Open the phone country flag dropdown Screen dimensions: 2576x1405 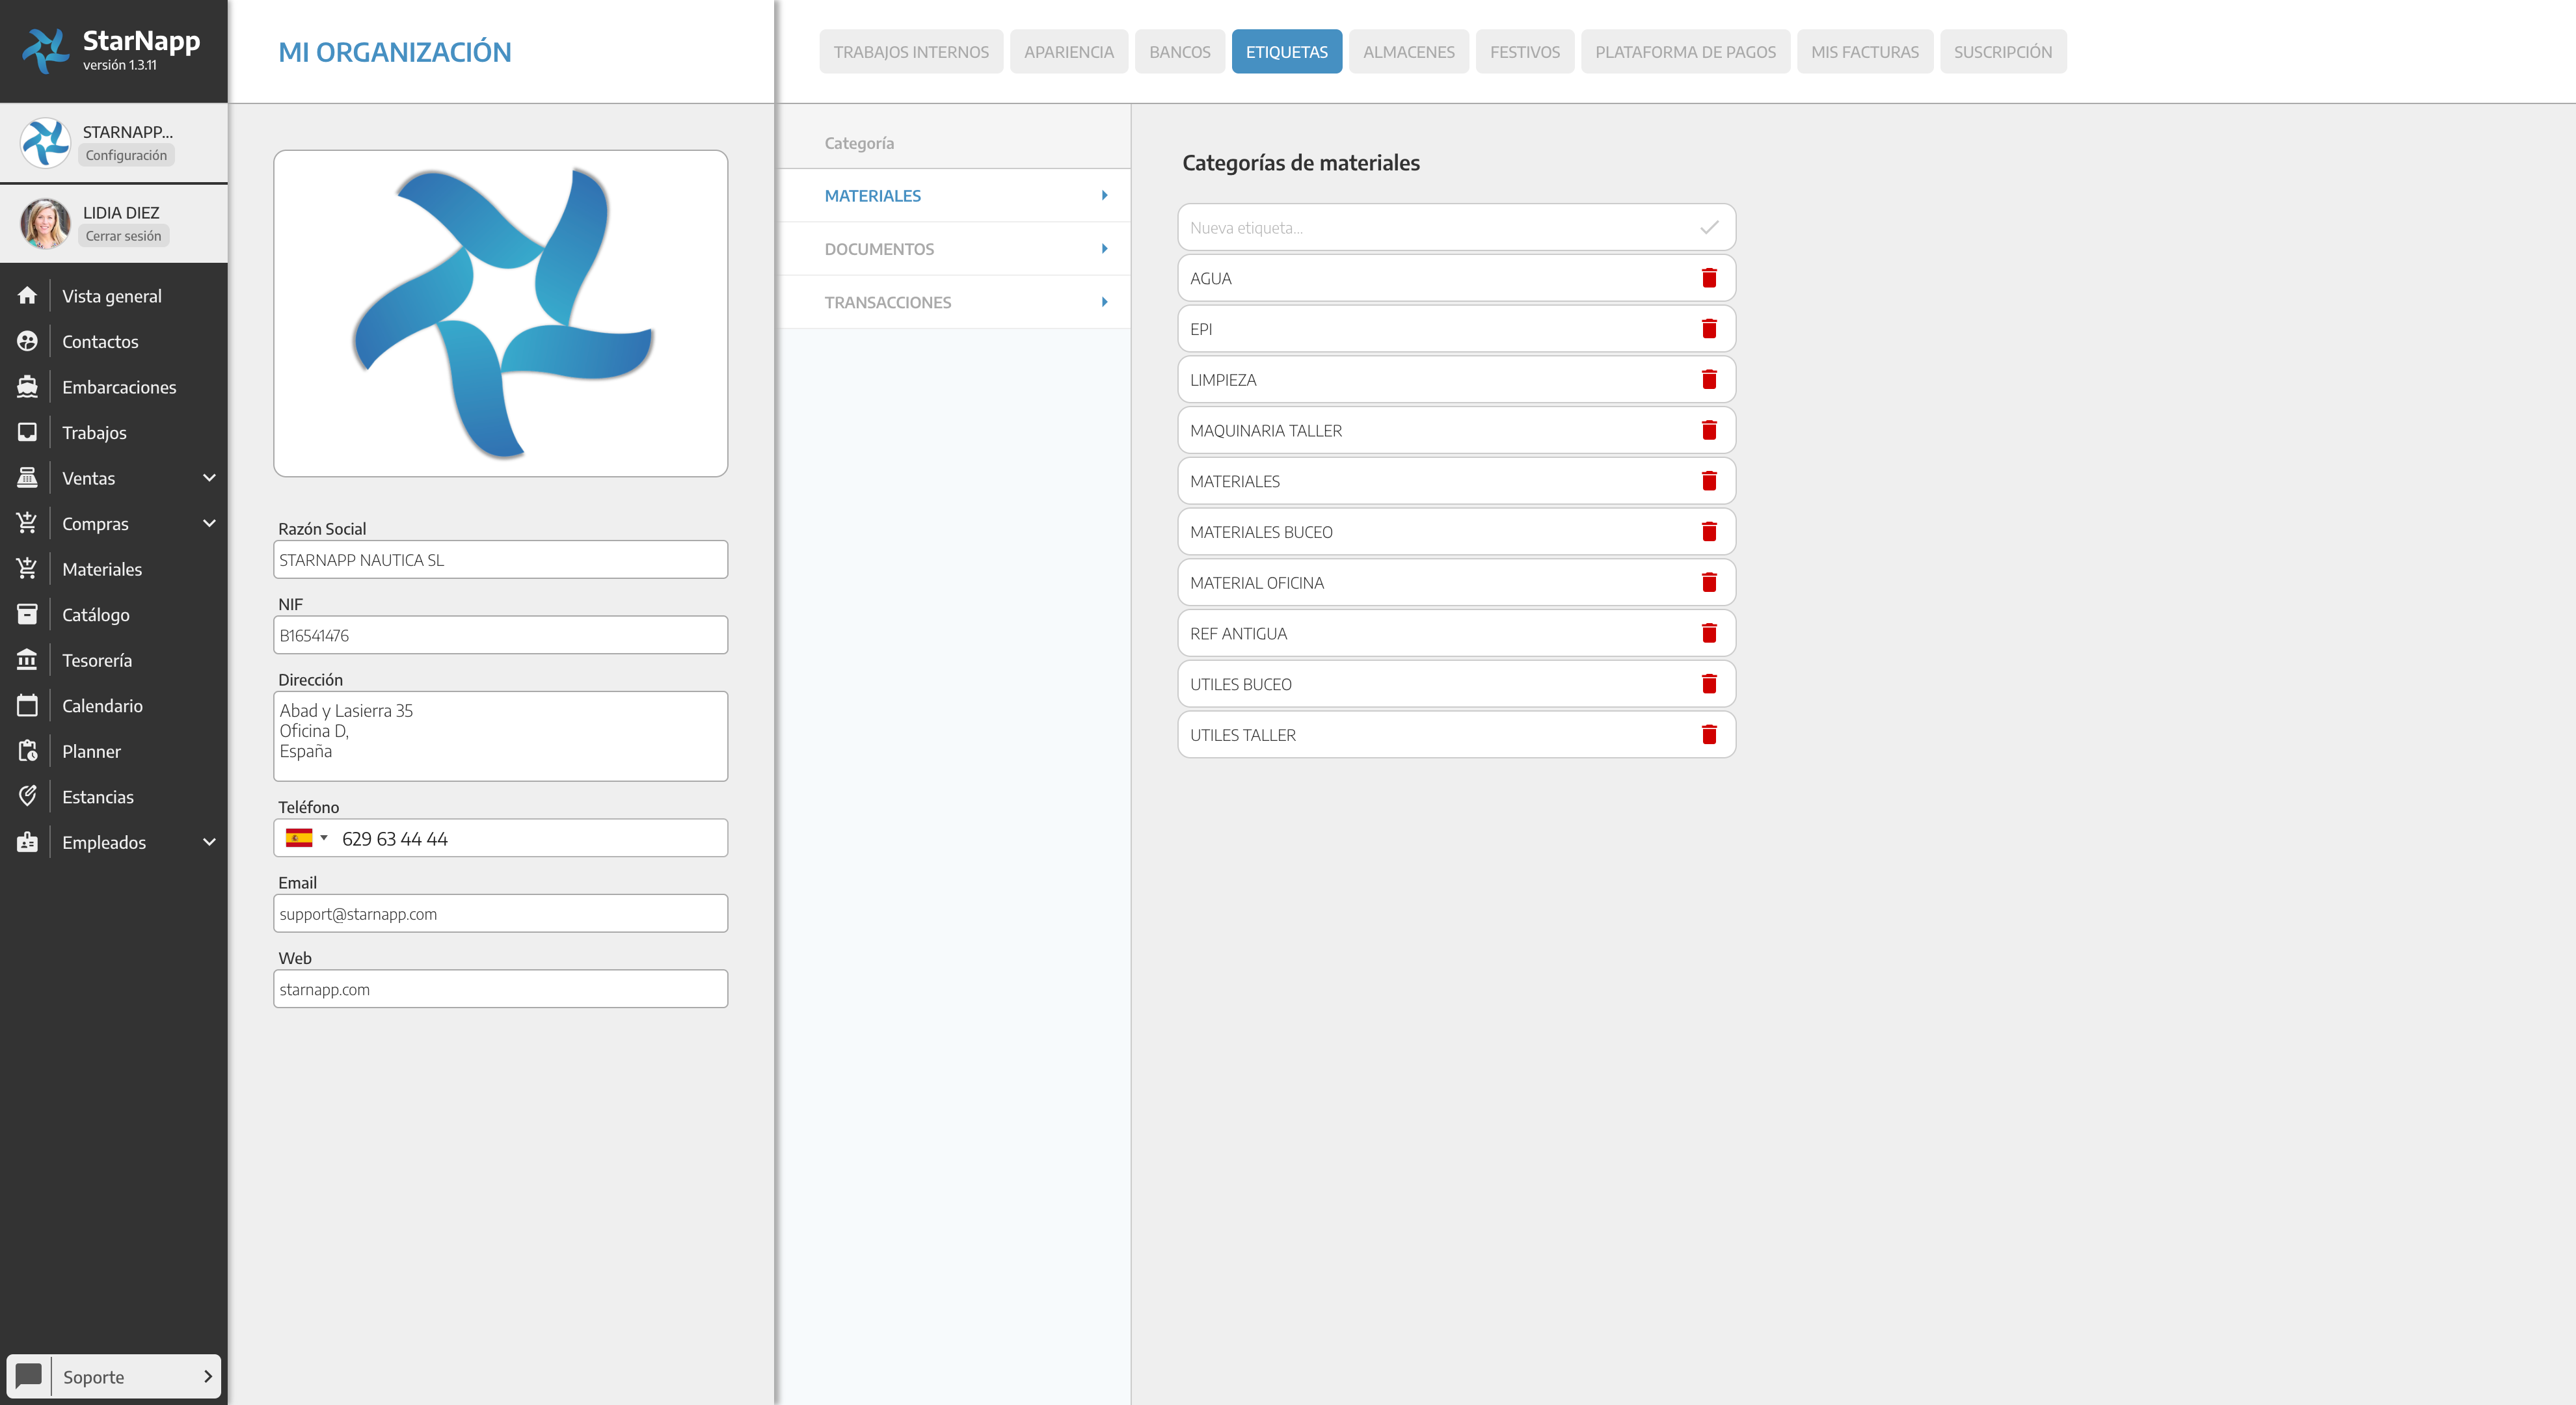point(306,838)
